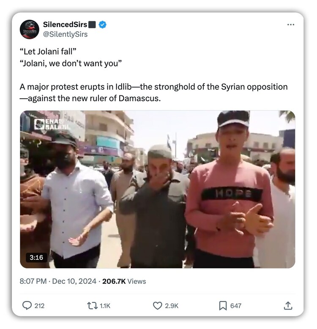317x329 pixels.
Task: Bookmark the tweet using the bookmark icon
Action: click(223, 306)
